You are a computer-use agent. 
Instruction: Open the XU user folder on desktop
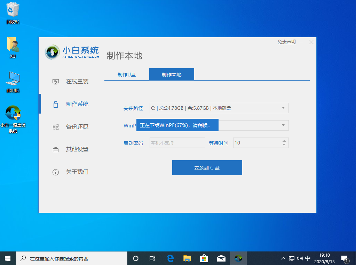point(13,45)
